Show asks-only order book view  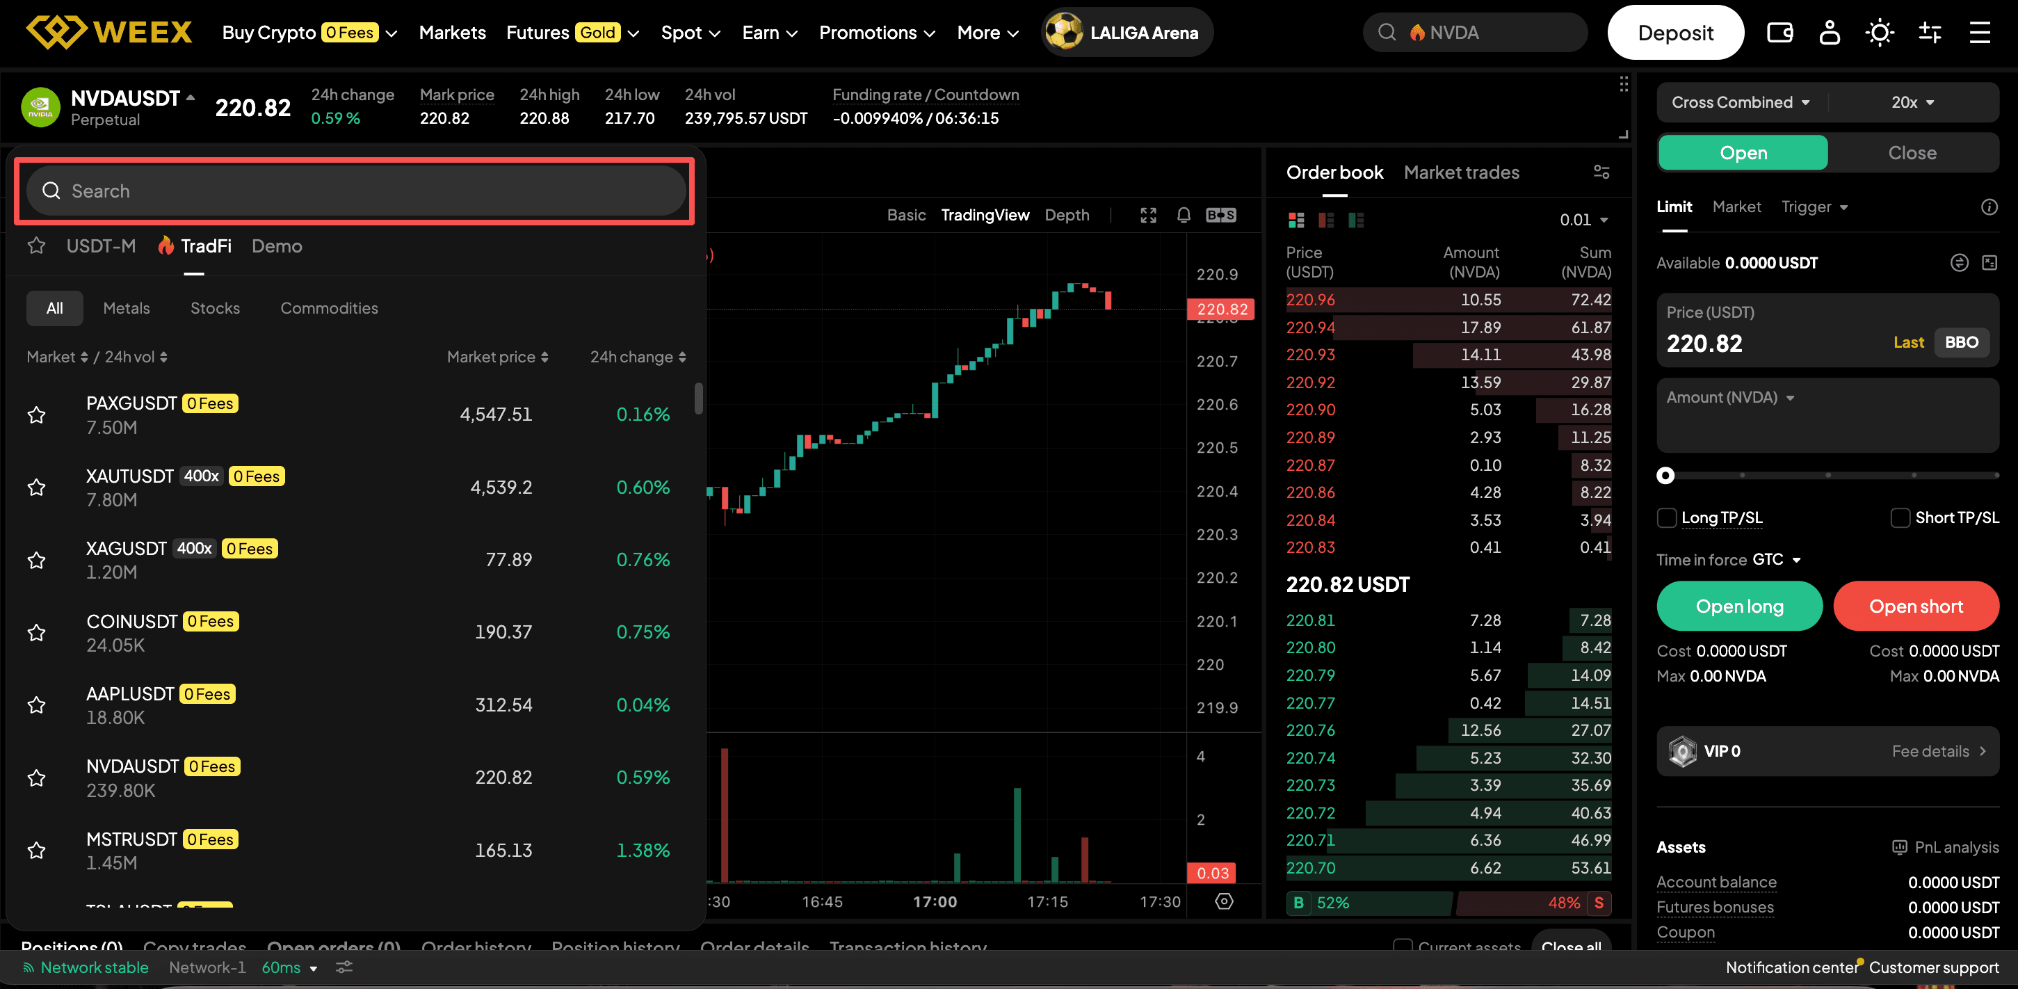coord(1326,220)
